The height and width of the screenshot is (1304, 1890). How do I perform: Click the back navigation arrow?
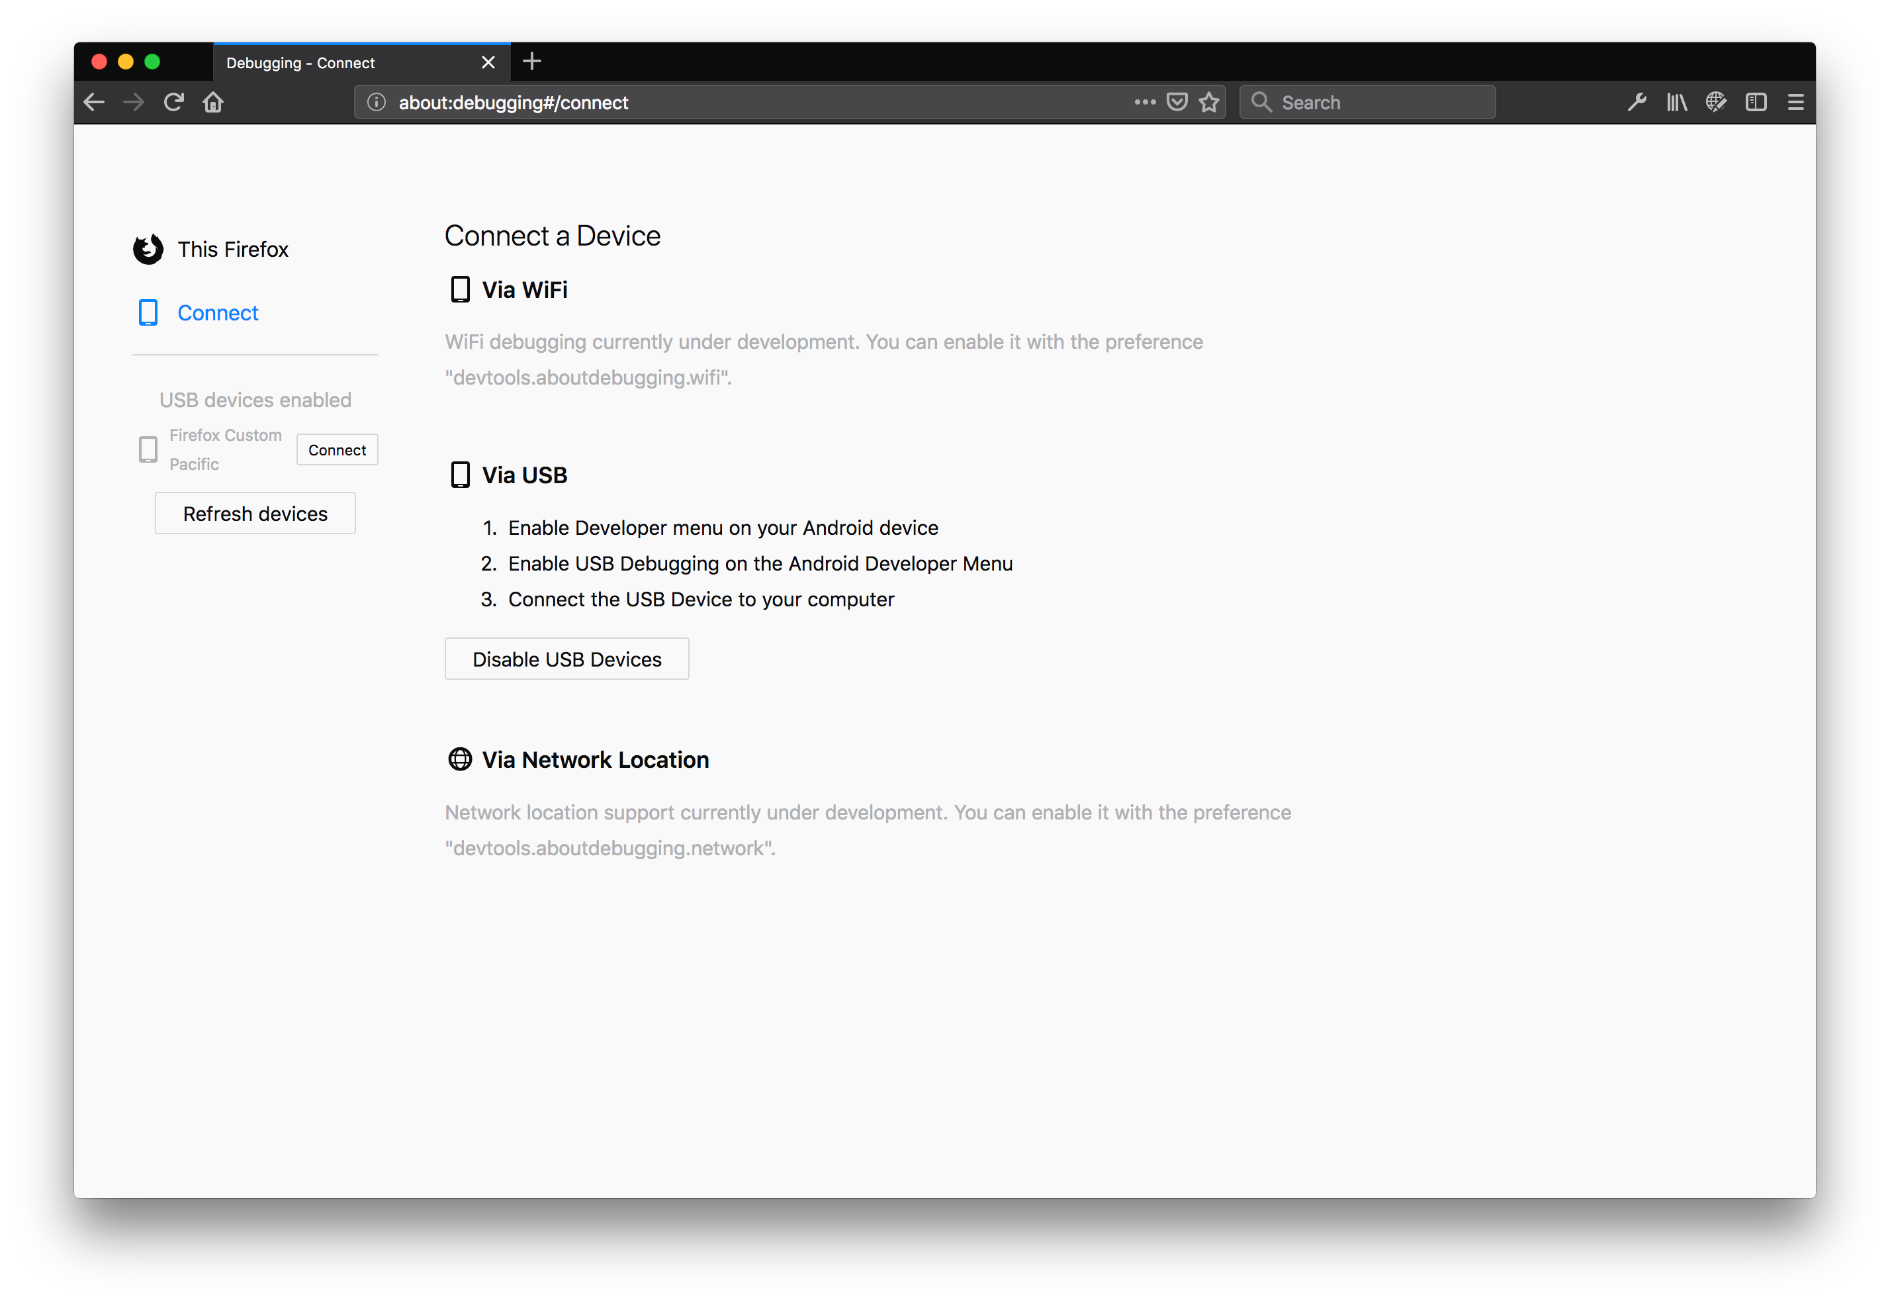[x=94, y=102]
